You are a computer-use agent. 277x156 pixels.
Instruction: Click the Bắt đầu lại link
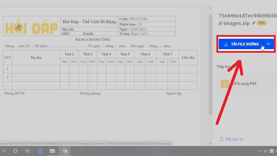pyautogui.click(x=235, y=139)
